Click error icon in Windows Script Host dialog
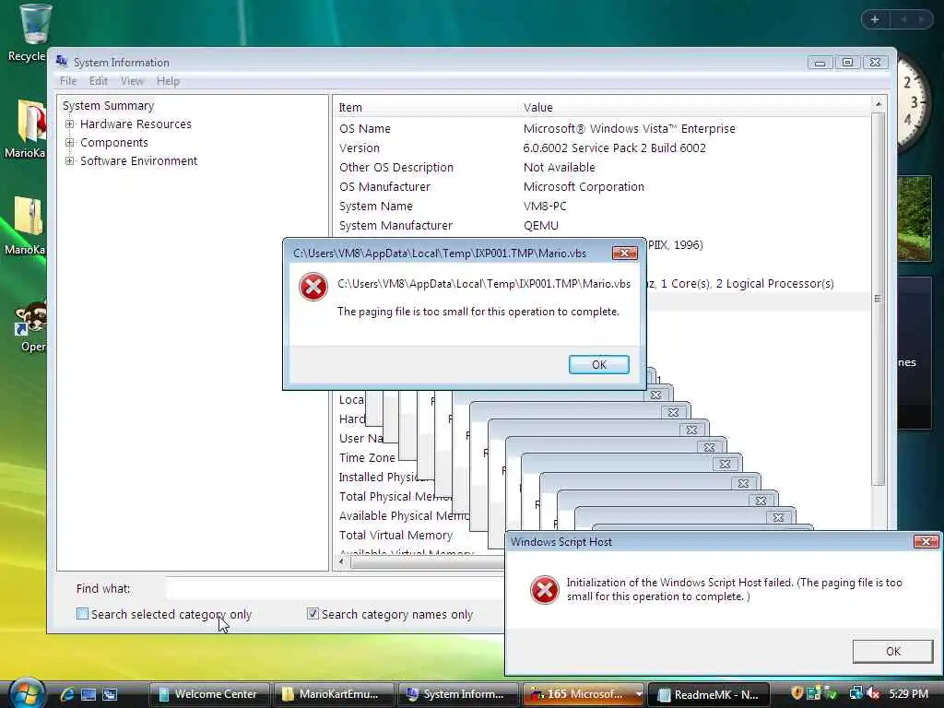The image size is (944, 708). pos(544,589)
